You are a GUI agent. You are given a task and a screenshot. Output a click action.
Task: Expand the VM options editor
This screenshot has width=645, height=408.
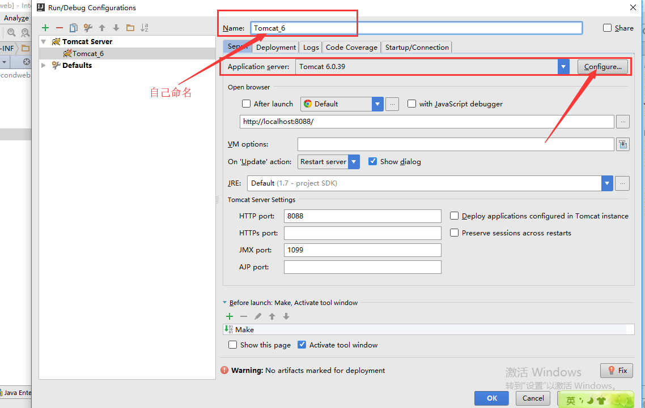pos(623,144)
